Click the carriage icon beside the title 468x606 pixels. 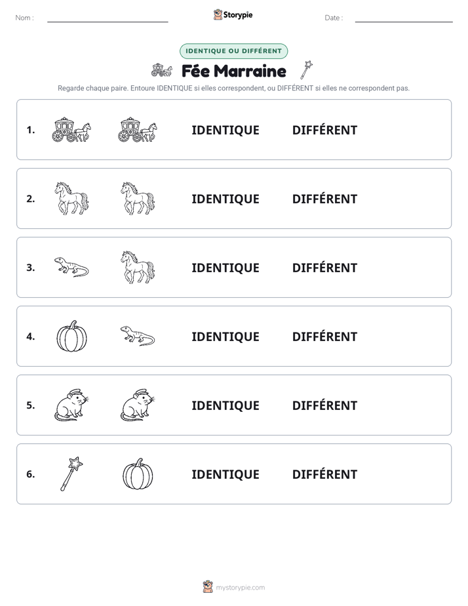(161, 70)
